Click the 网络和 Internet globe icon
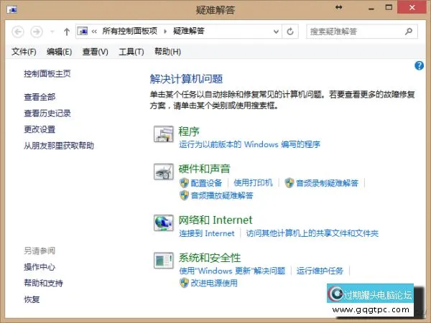The image size is (431, 323). point(164,223)
